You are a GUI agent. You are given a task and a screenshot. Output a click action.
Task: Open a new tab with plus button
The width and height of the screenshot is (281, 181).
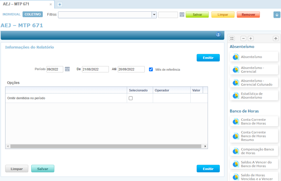(60, 5)
